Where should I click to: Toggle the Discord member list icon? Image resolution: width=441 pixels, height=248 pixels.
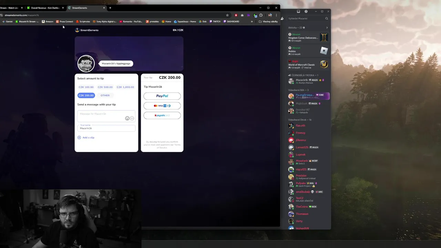pos(282,19)
